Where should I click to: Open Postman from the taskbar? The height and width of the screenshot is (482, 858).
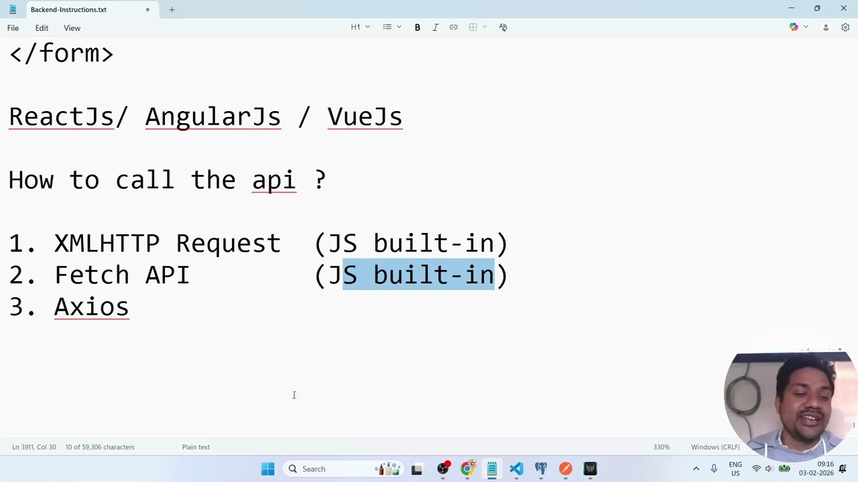point(566,469)
